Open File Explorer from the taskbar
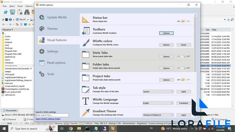The image size is (235, 132). tap(79, 128)
